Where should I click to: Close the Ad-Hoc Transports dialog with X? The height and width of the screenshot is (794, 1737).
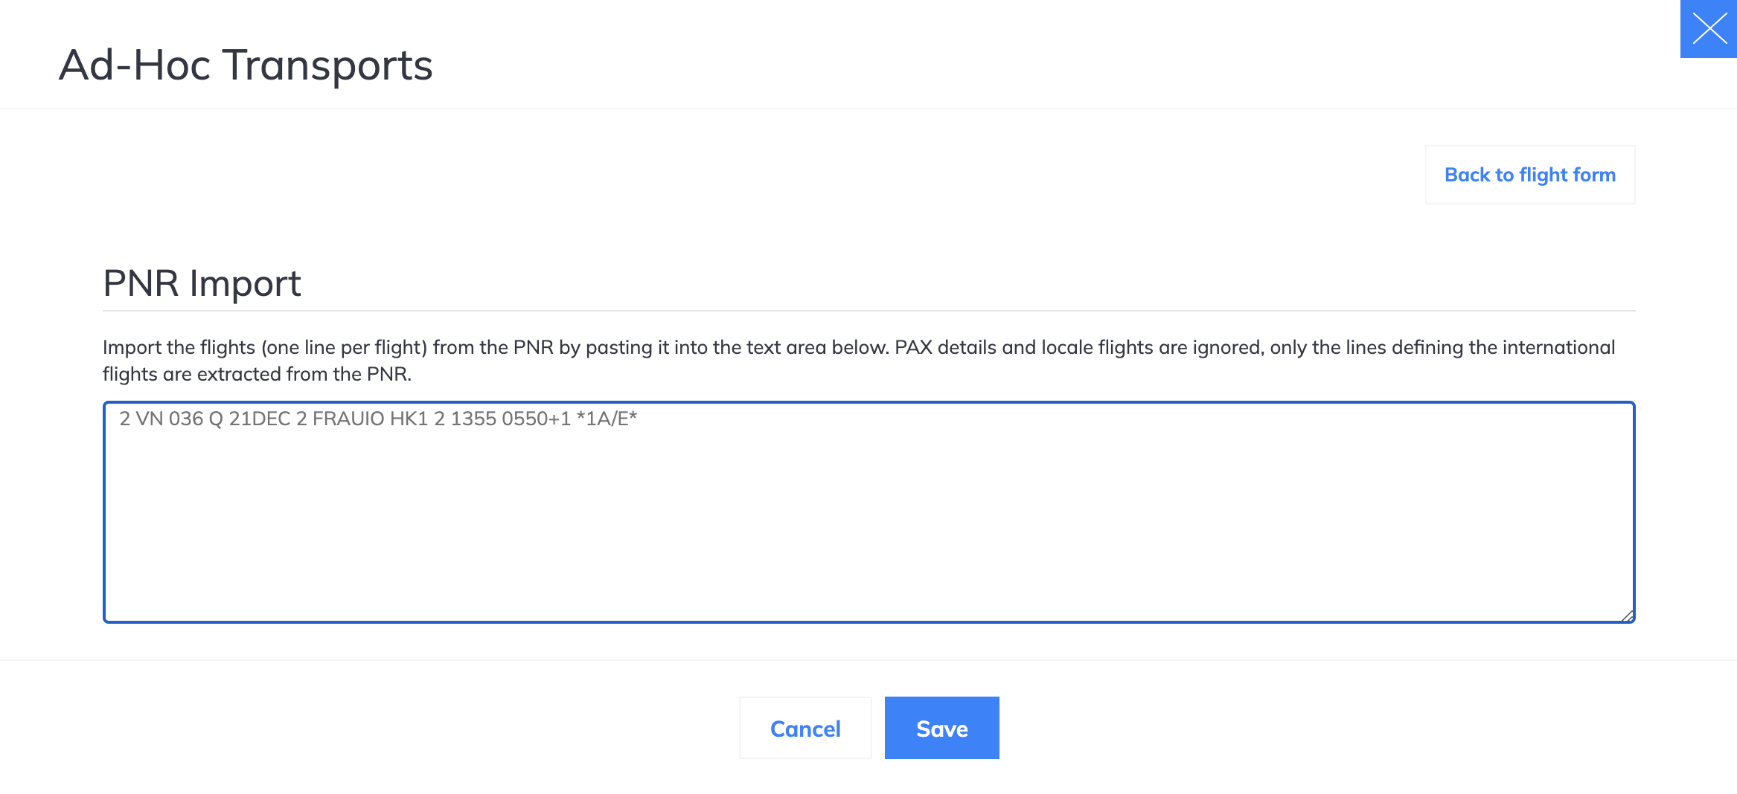[1709, 29]
